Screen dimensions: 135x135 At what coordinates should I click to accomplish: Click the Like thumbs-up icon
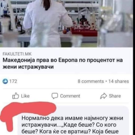[15, 96]
